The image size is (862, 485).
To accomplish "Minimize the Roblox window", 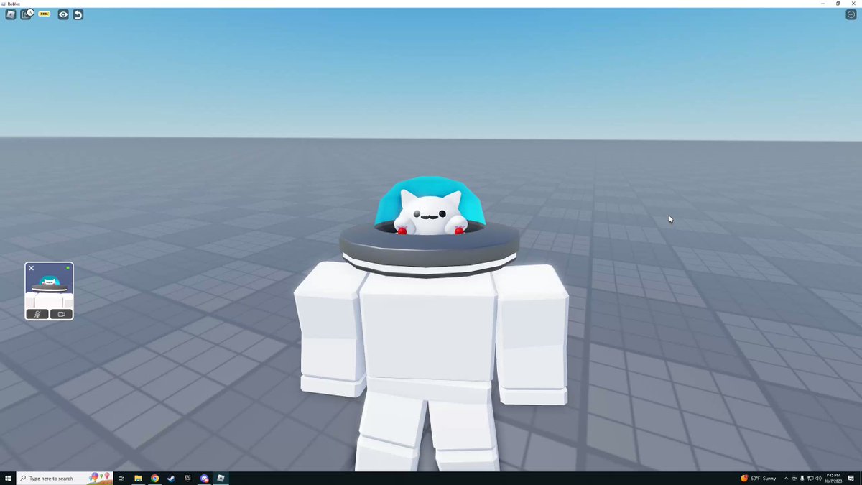I will pos(822,4).
